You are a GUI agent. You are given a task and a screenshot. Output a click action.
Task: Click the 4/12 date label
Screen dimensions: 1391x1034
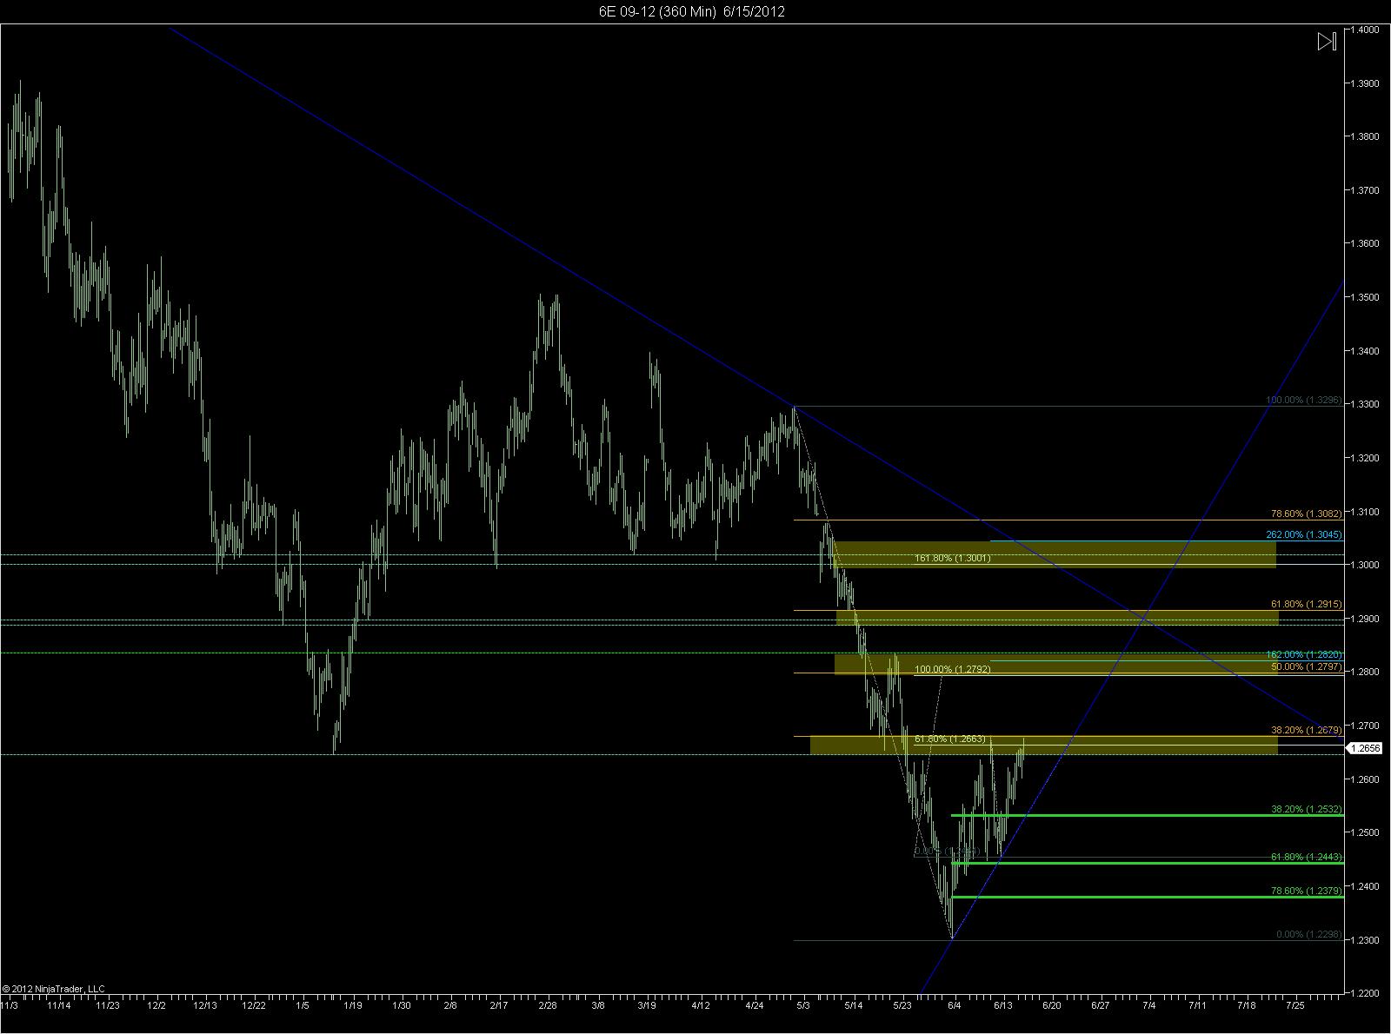pyautogui.click(x=701, y=1005)
